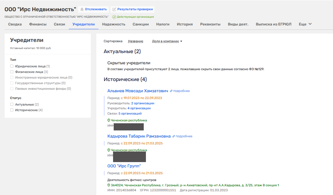Switch to the Финансы tab

pyautogui.click(x=38, y=24)
